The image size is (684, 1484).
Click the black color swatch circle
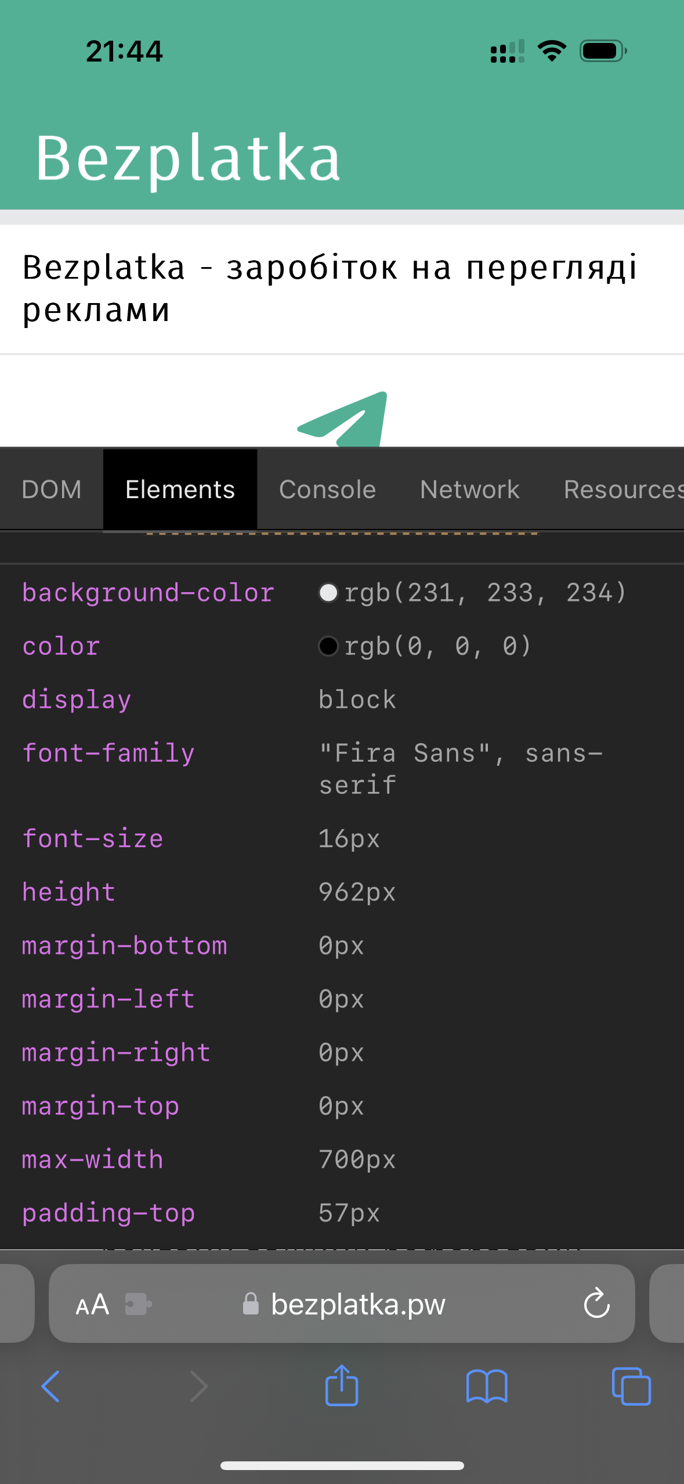click(328, 646)
